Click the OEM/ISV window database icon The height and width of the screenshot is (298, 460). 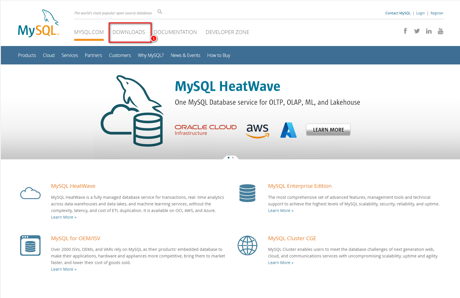point(30,245)
